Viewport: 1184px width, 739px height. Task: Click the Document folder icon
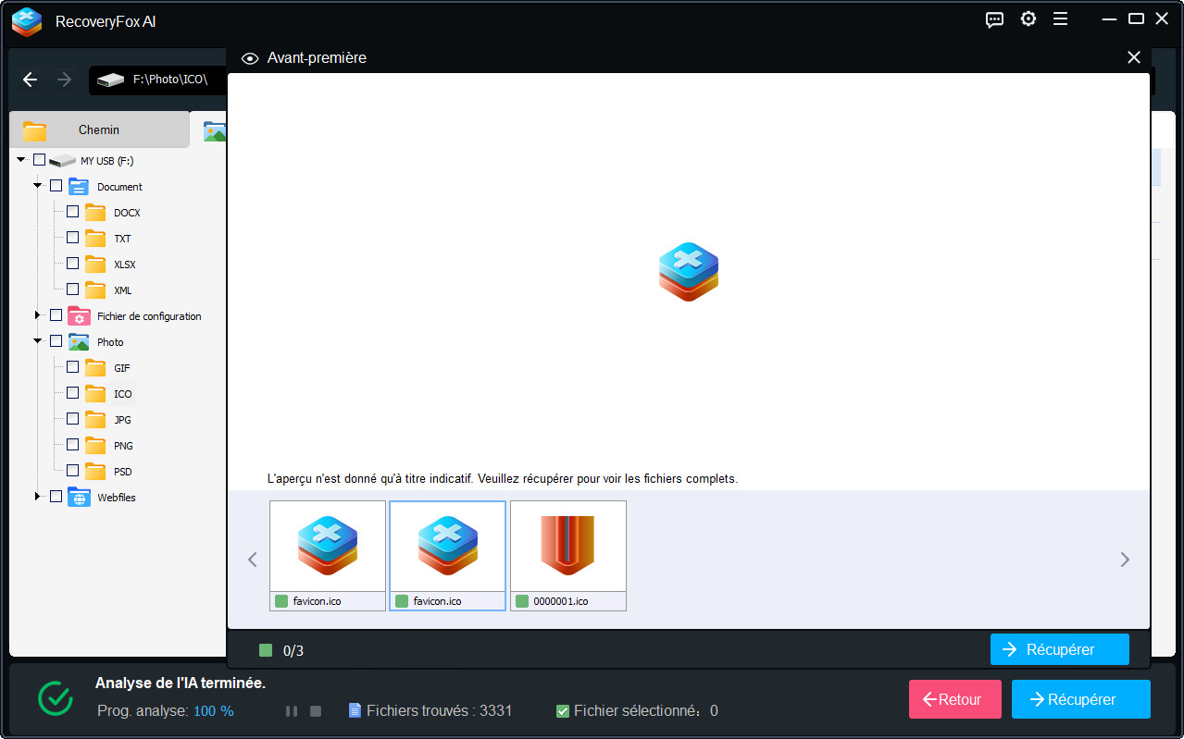[x=79, y=186]
